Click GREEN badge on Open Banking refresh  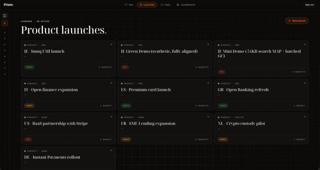pyautogui.click(x=223, y=106)
